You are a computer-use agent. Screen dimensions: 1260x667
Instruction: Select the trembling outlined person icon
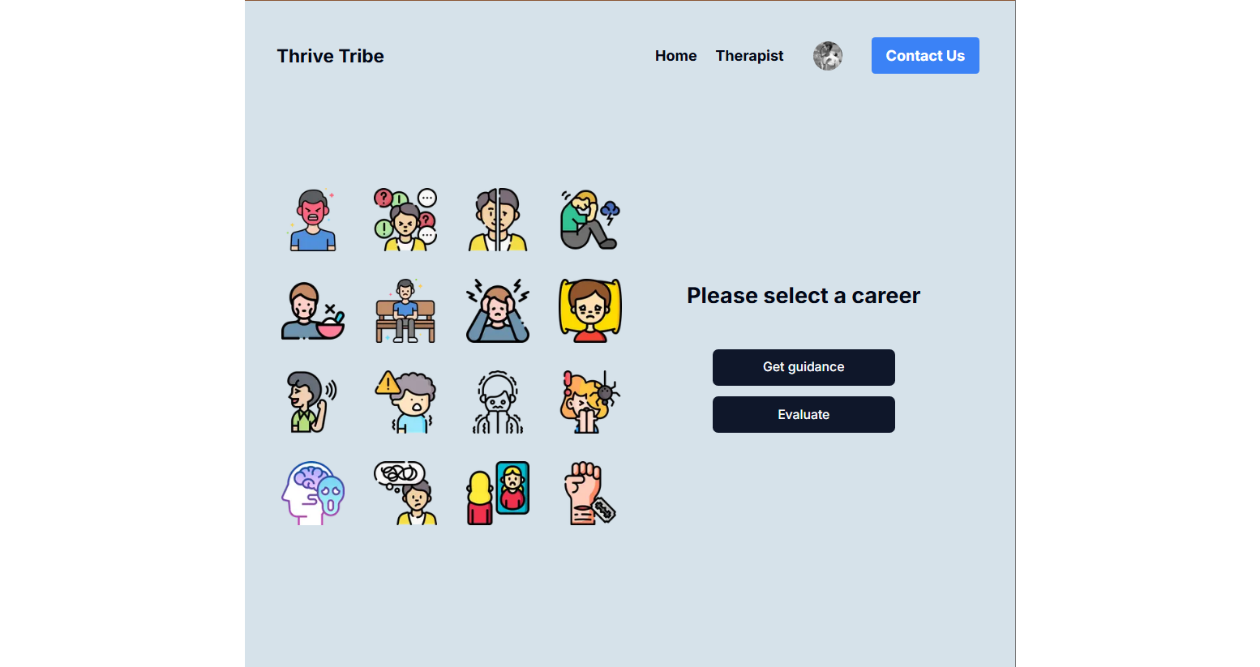498,402
